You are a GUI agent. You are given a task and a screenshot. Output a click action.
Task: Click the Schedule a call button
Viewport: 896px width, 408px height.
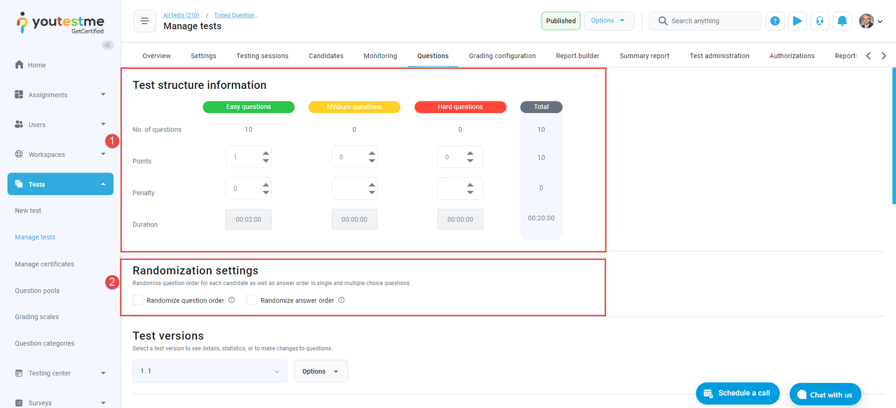(738, 393)
